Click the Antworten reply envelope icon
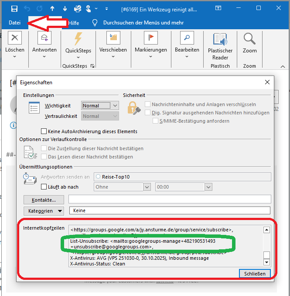Screen dimensions: 290x296 click(44, 39)
